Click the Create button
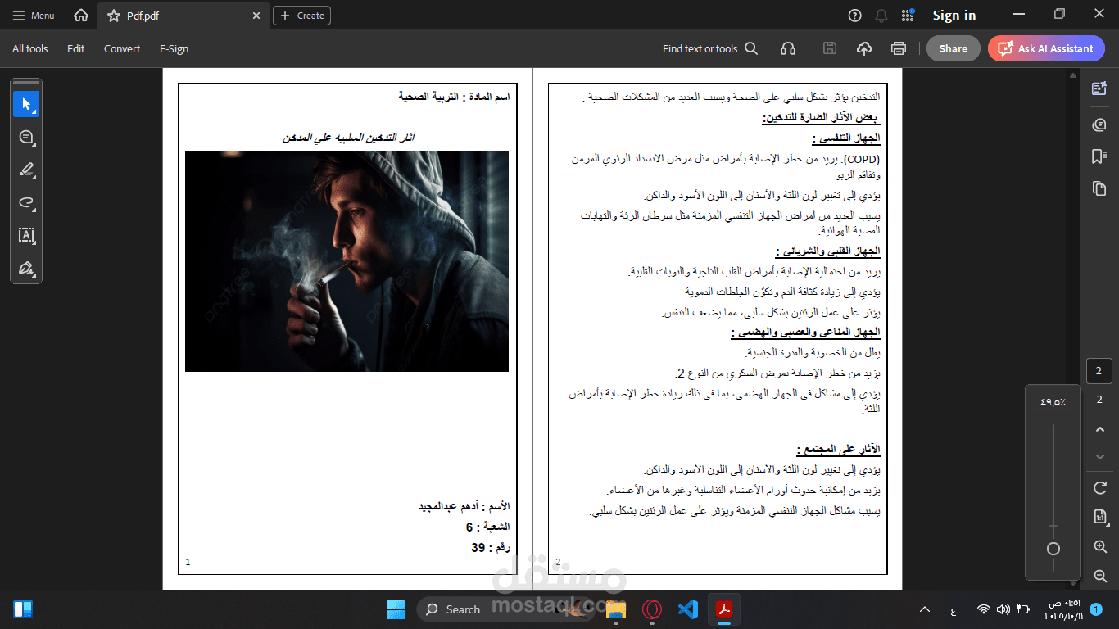1119x629 pixels. tap(302, 16)
